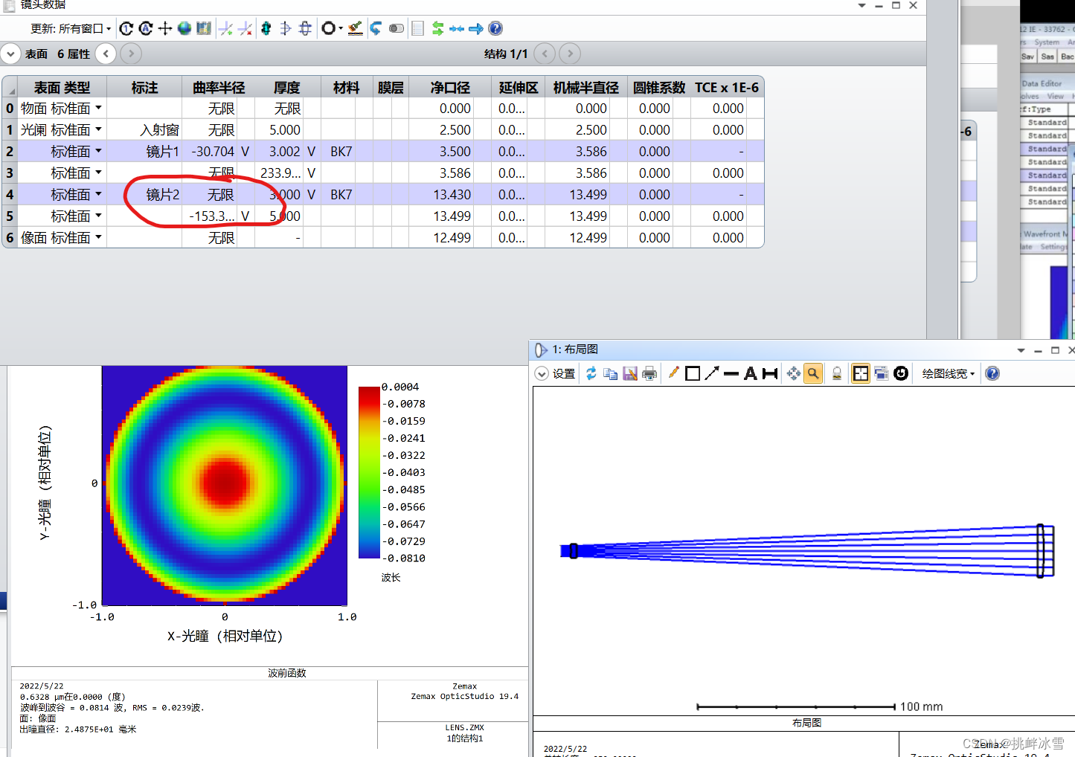This screenshot has height=757, width=1075.
Task: Select the text annotation tool (A) in layout toolbar
Action: coord(750,373)
